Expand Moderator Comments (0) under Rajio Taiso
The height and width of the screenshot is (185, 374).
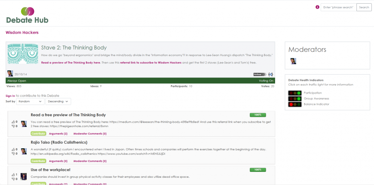90,161
